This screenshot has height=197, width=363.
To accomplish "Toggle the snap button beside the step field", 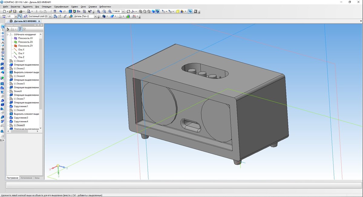I will [20, 16].
